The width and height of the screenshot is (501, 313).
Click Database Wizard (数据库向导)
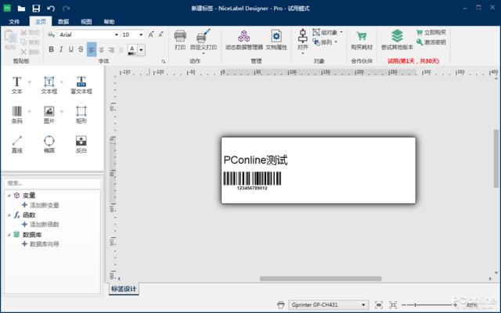pos(41,244)
